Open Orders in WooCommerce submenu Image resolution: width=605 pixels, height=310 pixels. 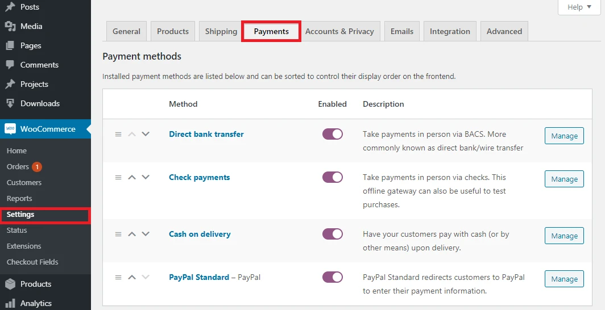(x=18, y=166)
